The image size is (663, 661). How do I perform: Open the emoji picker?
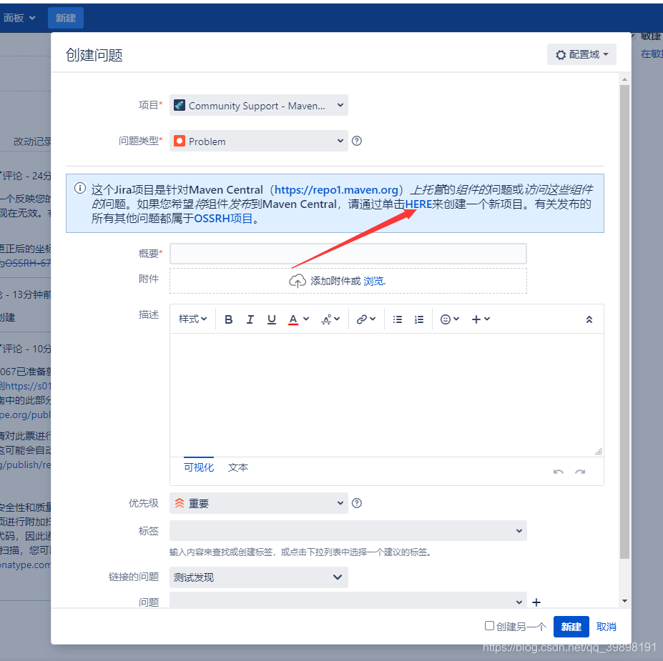[x=449, y=319]
